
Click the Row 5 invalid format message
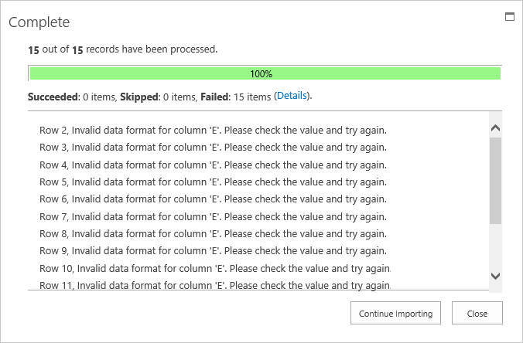pos(213,182)
